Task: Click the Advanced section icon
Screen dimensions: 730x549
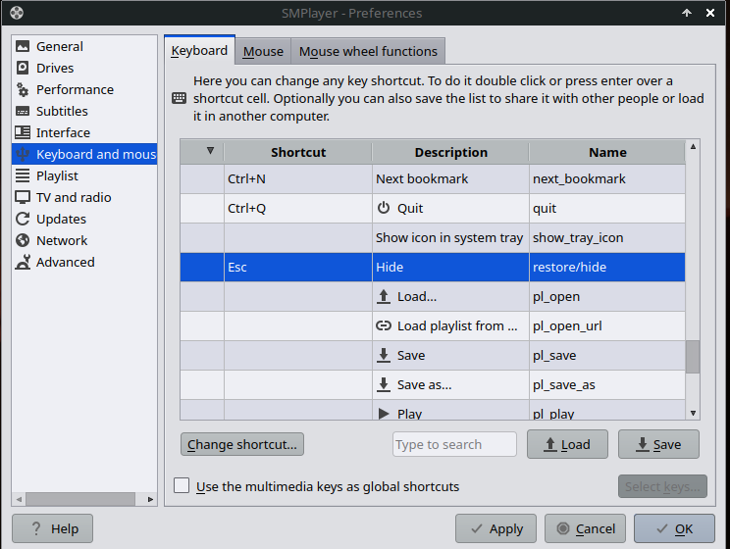Action: 23,262
